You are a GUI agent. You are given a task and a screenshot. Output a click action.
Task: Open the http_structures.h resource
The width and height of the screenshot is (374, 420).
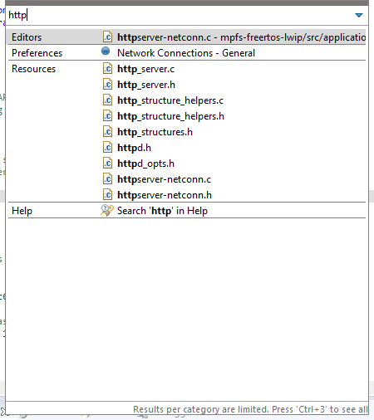155,132
